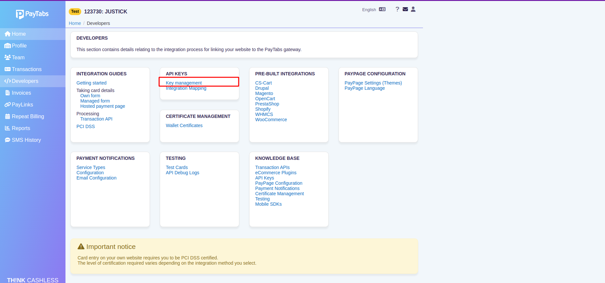Open the Drupal integration link
Viewport: 605px width, 283px height.
262,88
